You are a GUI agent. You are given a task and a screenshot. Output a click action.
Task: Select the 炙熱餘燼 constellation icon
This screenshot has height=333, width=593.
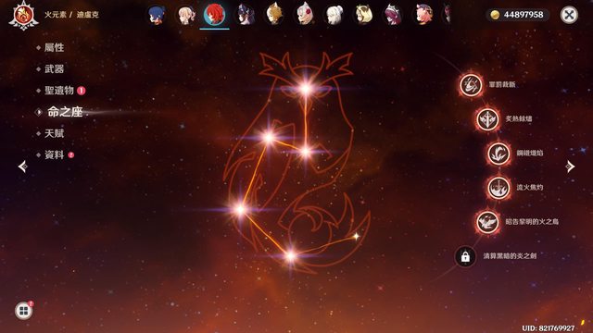(487, 119)
